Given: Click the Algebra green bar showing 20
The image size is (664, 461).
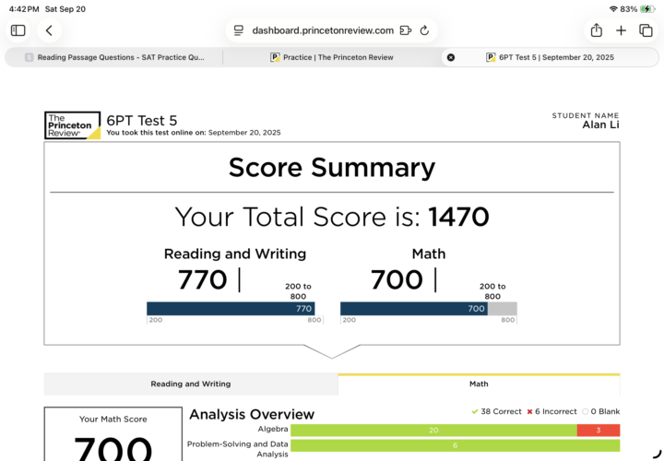Looking at the screenshot, I should pyautogui.click(x=433, y=430).
